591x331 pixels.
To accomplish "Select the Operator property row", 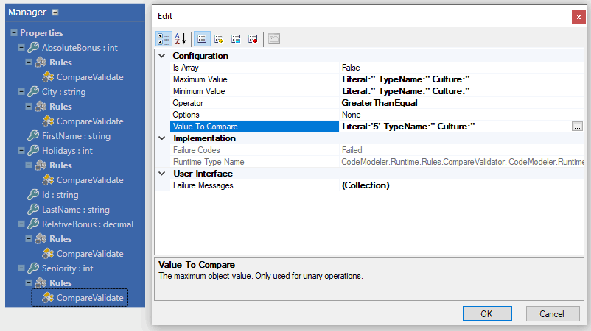I will [x=376, y=103].
